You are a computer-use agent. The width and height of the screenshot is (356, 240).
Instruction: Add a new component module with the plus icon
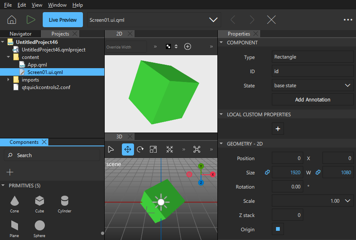10,172
